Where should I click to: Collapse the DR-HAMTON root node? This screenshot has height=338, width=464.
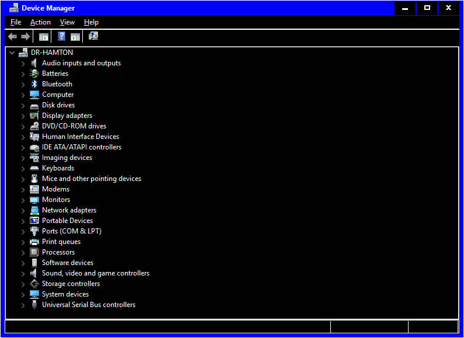(x=12, y=53)
